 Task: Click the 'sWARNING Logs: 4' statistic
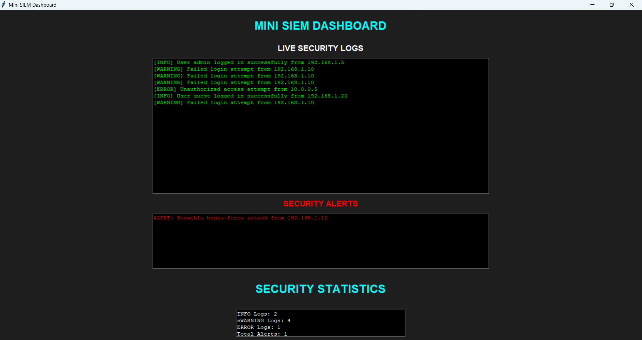264,321
